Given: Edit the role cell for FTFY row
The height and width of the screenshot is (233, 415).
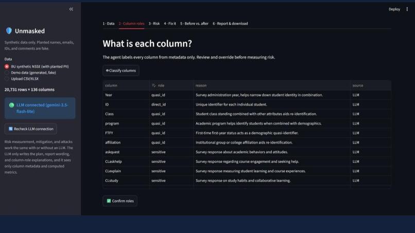Looking at the screenshot, I should pos(171,133).
